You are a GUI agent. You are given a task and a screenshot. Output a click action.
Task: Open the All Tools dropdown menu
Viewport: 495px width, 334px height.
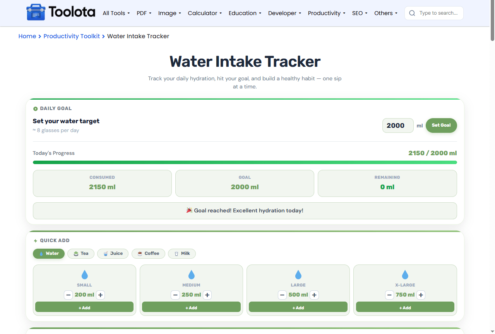click(x=116, y=13)
